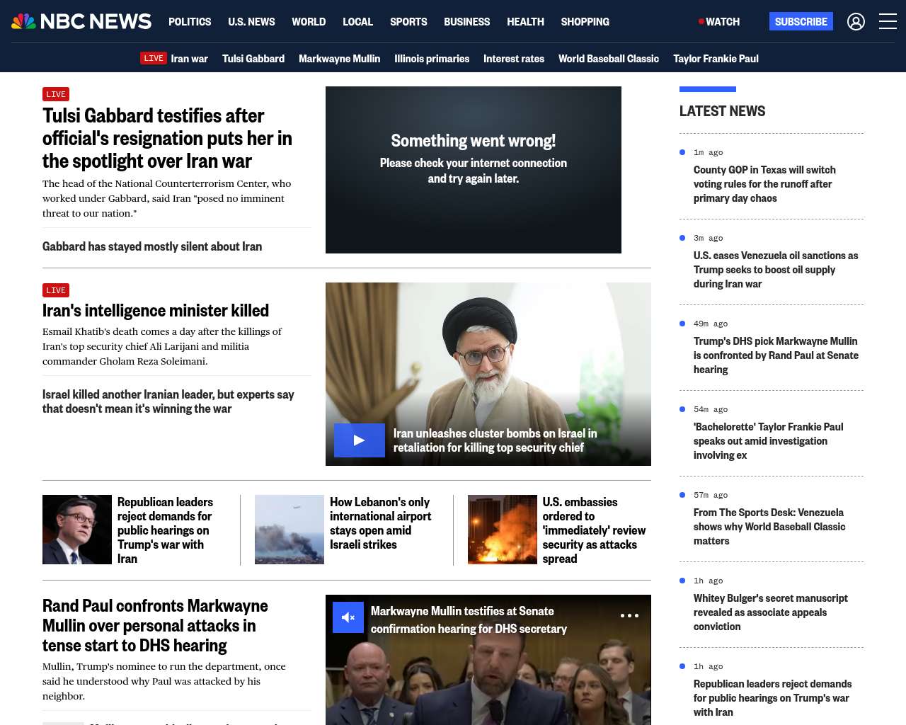Open the Business section
Viewport: 906px width, 725px height.
coord(466,22)
